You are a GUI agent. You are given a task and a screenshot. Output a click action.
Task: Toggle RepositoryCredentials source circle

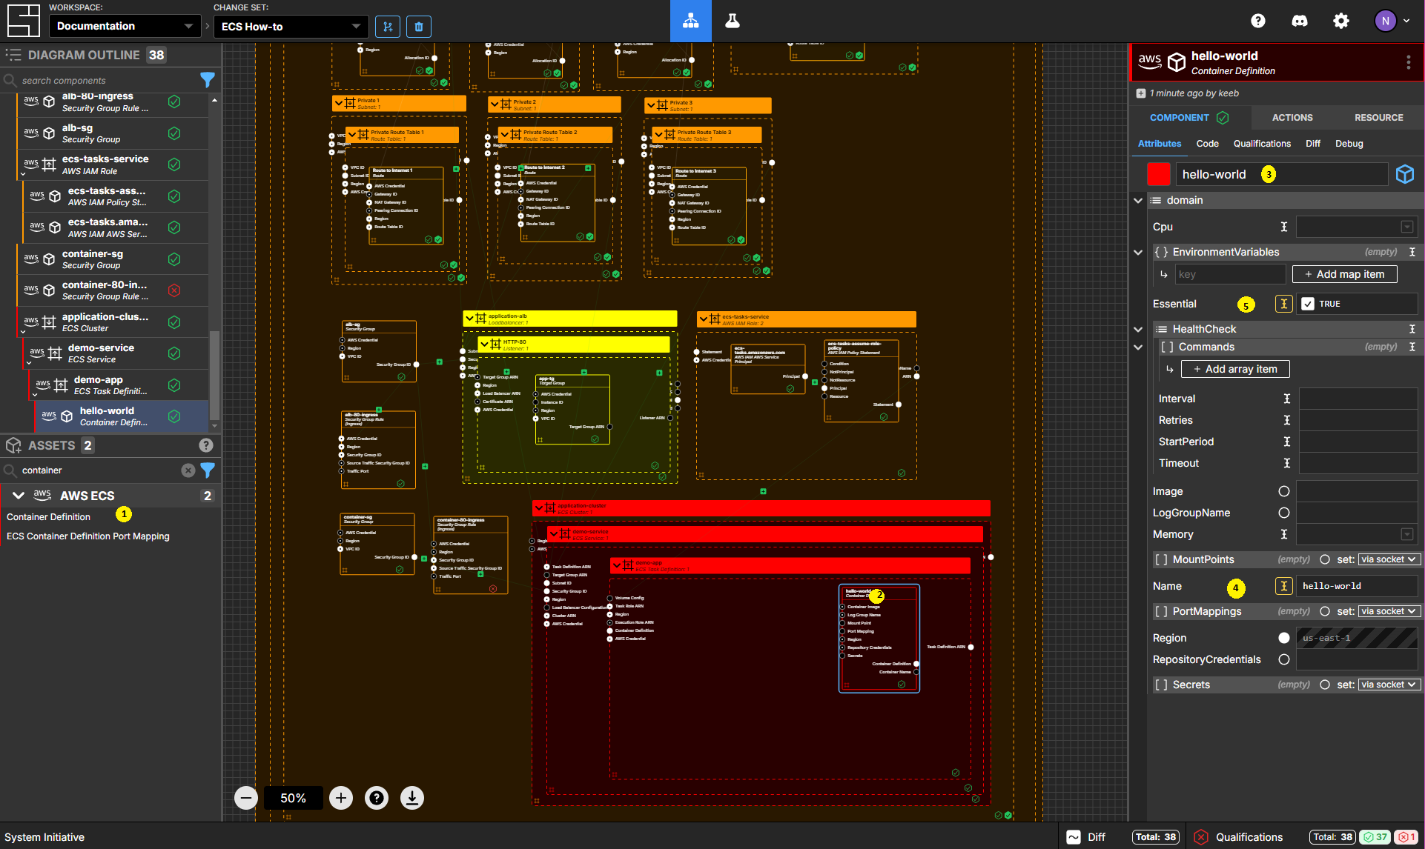coord(1284,659)
